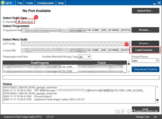The height and width of the screenshot is (119, 162).
Task: Open the Tools menu
Action: point(29,3)
